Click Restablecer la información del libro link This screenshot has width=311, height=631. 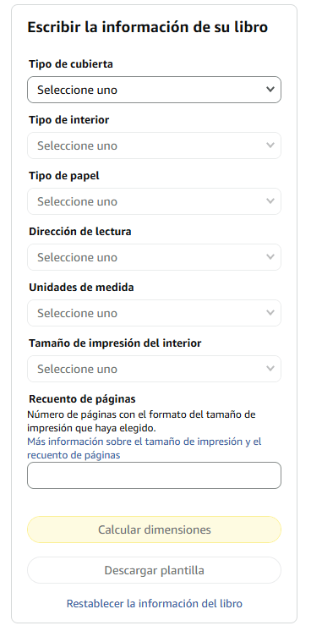[x=155, y=604]
